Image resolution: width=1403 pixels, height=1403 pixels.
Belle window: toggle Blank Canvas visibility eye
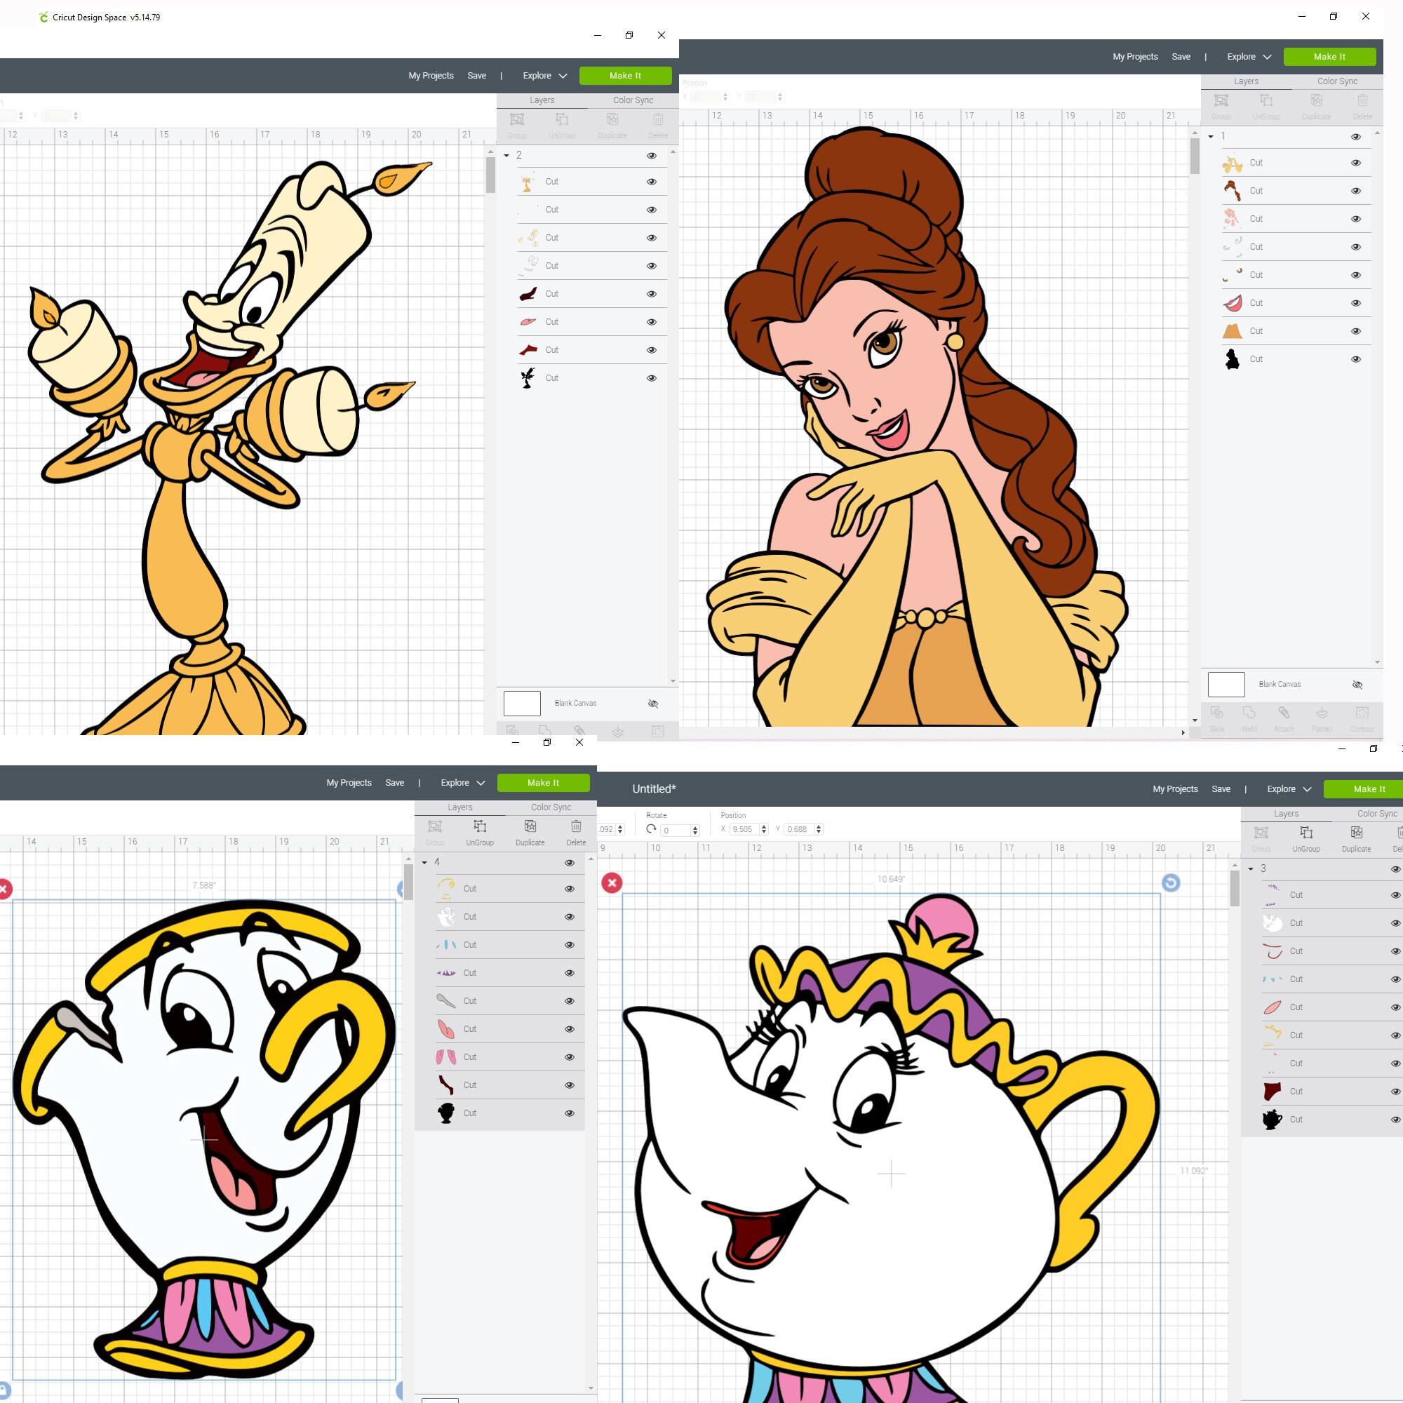coord(1357,685)
